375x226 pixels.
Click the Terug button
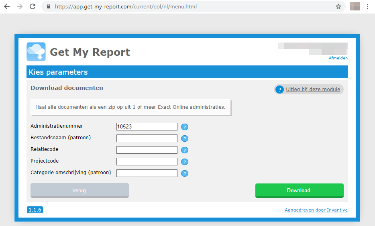coord(79,191)
